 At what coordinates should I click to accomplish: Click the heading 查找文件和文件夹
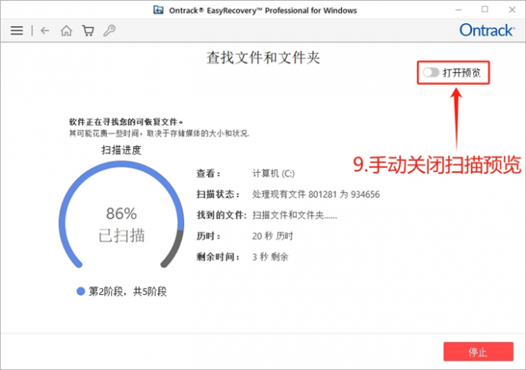[x=263, y=58]
